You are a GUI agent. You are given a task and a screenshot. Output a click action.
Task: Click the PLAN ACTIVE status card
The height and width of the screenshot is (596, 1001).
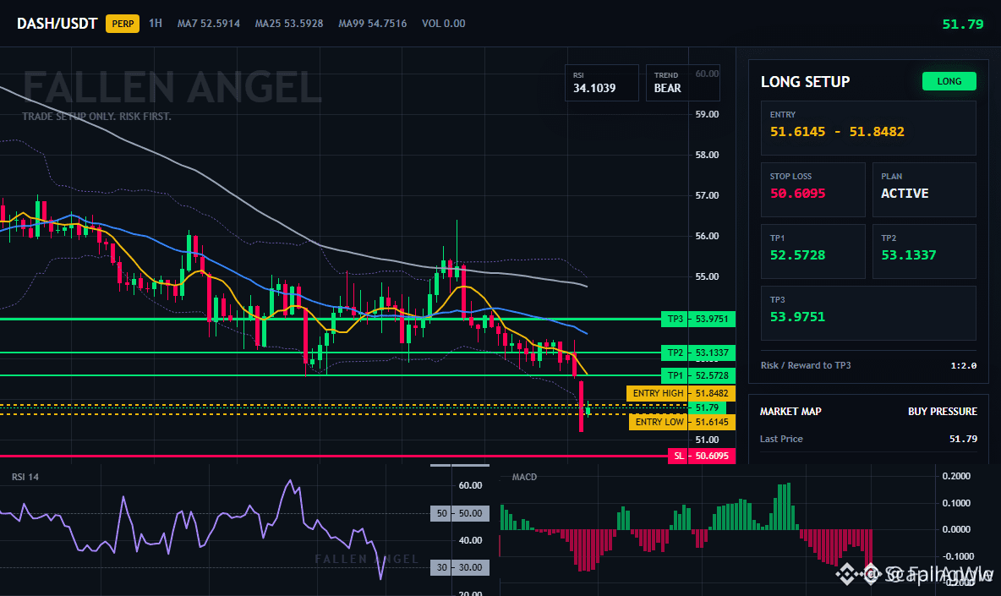coord(924,189)
